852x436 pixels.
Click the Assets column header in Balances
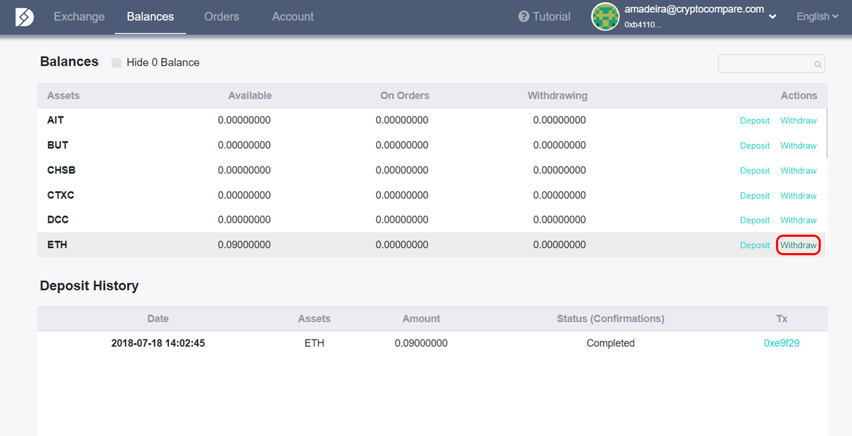pyautogui.click(x=63, y=96)
